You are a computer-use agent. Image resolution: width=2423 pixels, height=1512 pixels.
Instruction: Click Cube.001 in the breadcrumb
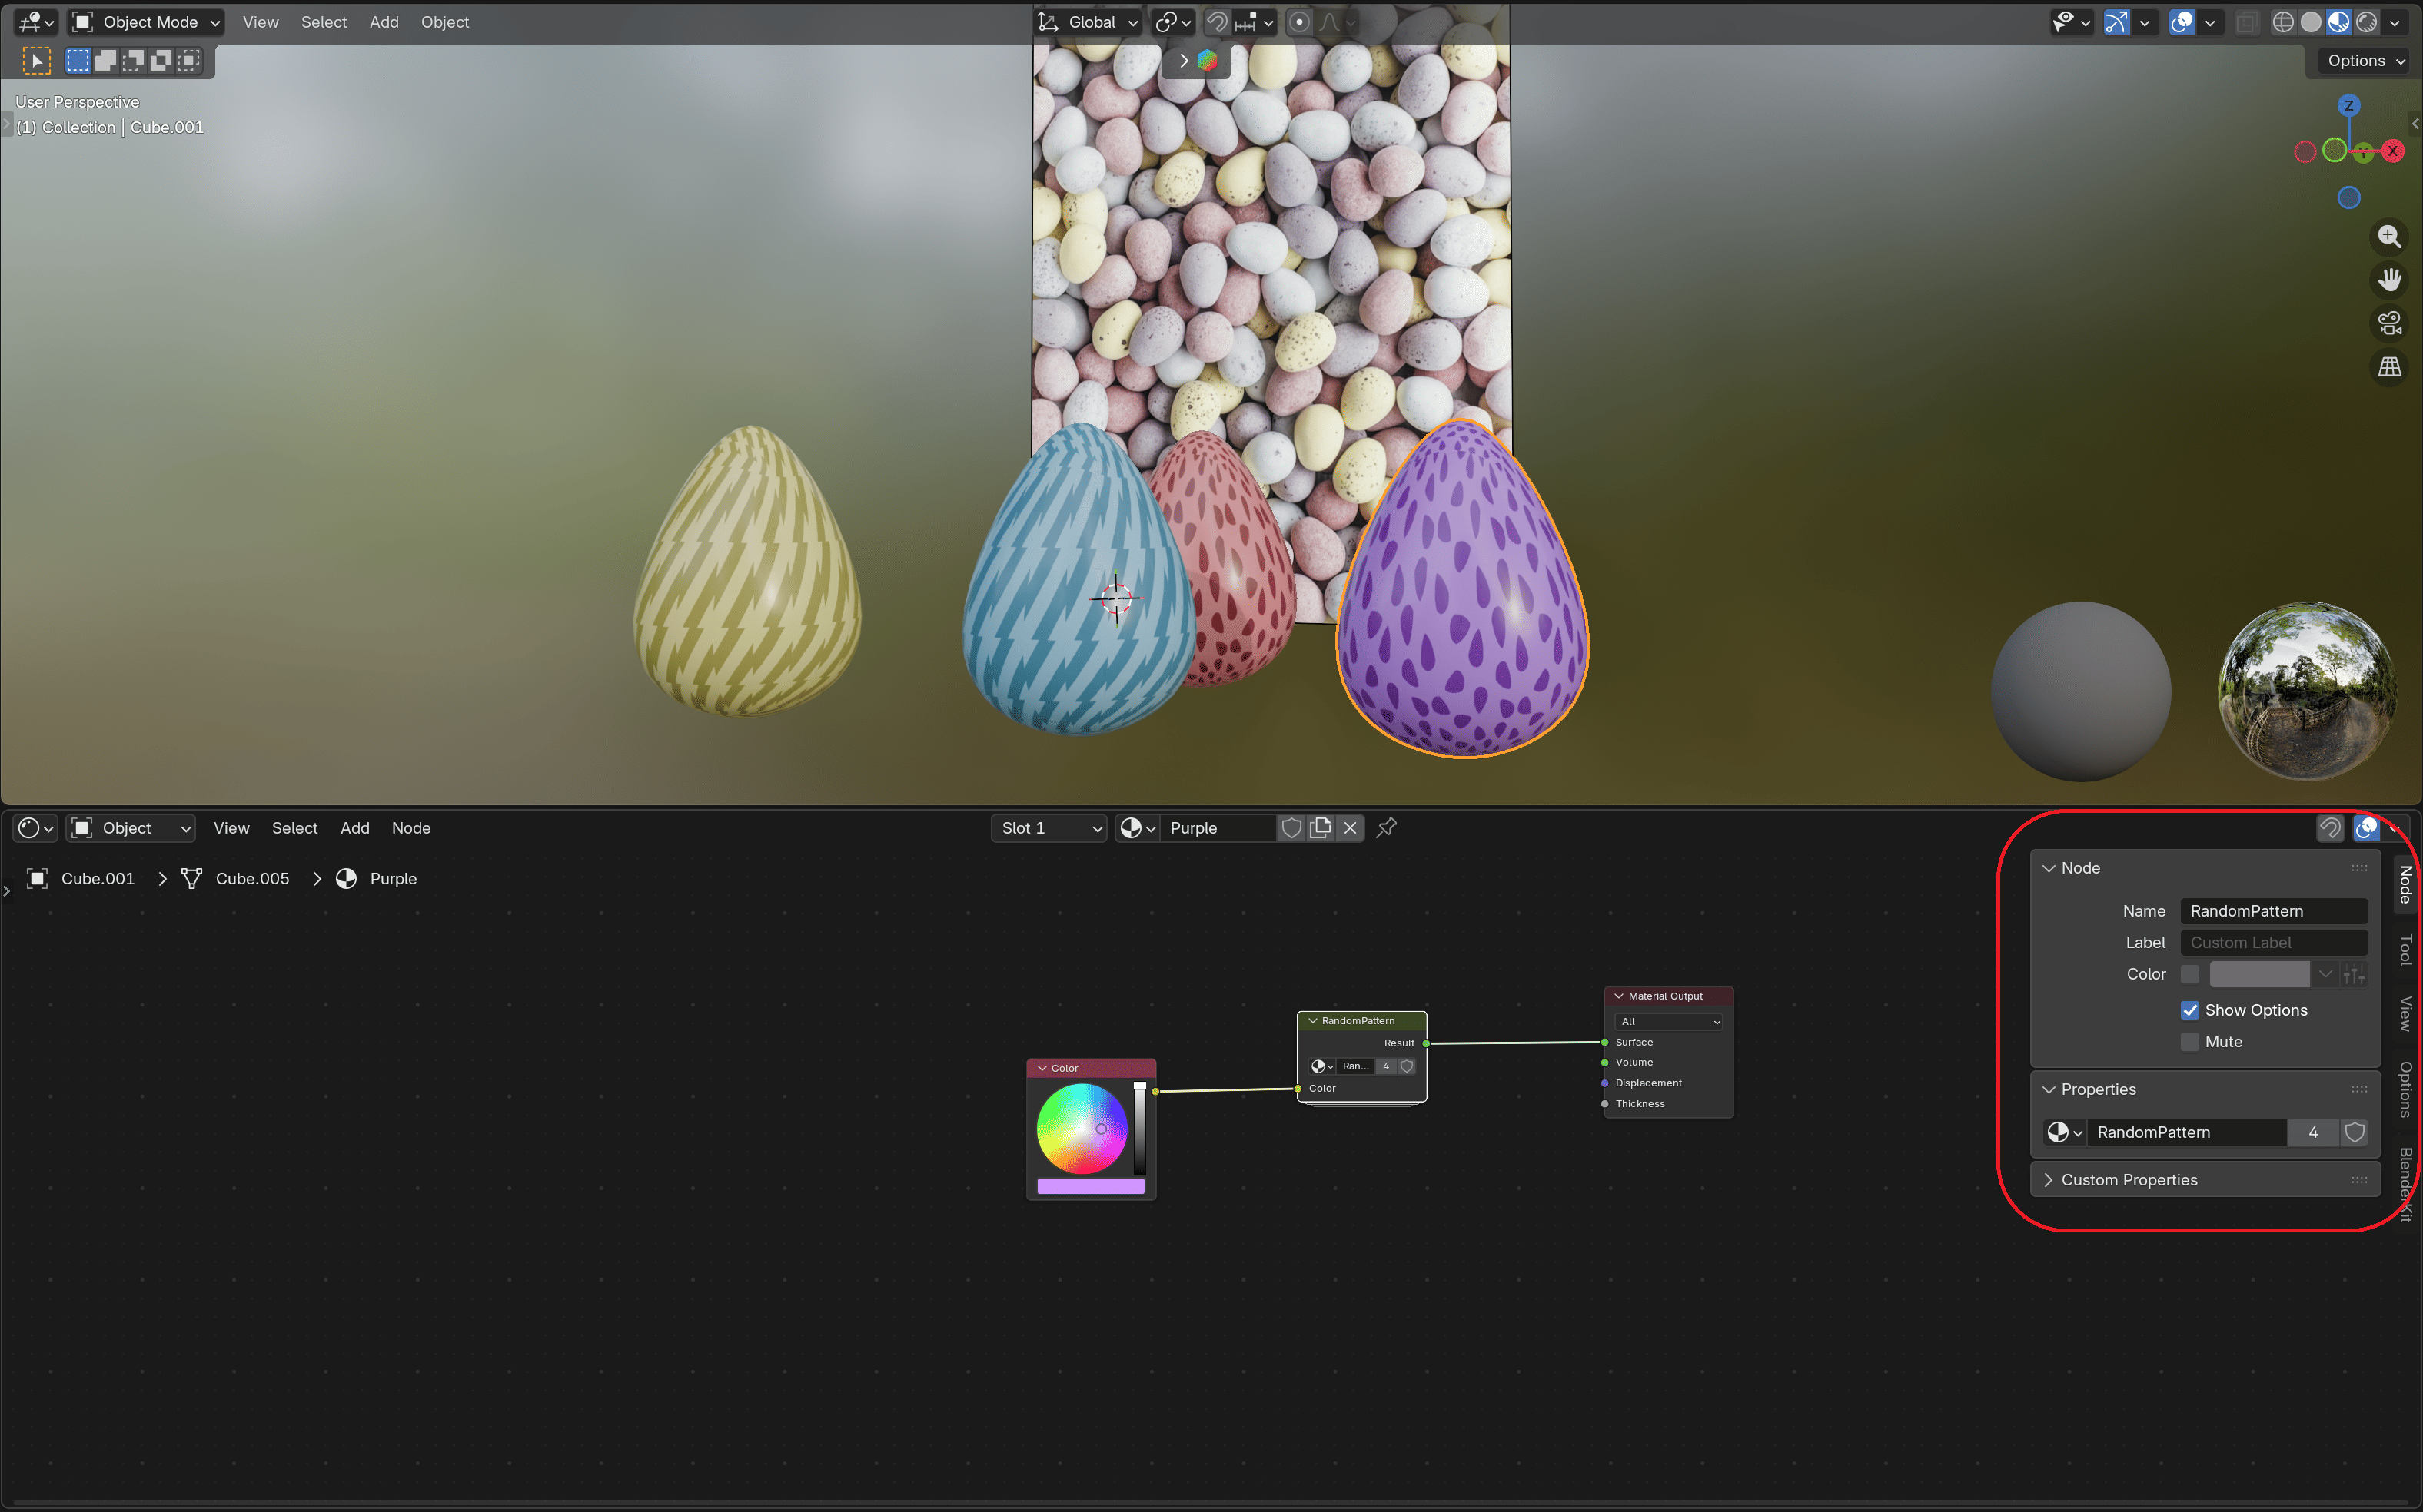coord(97,879)
